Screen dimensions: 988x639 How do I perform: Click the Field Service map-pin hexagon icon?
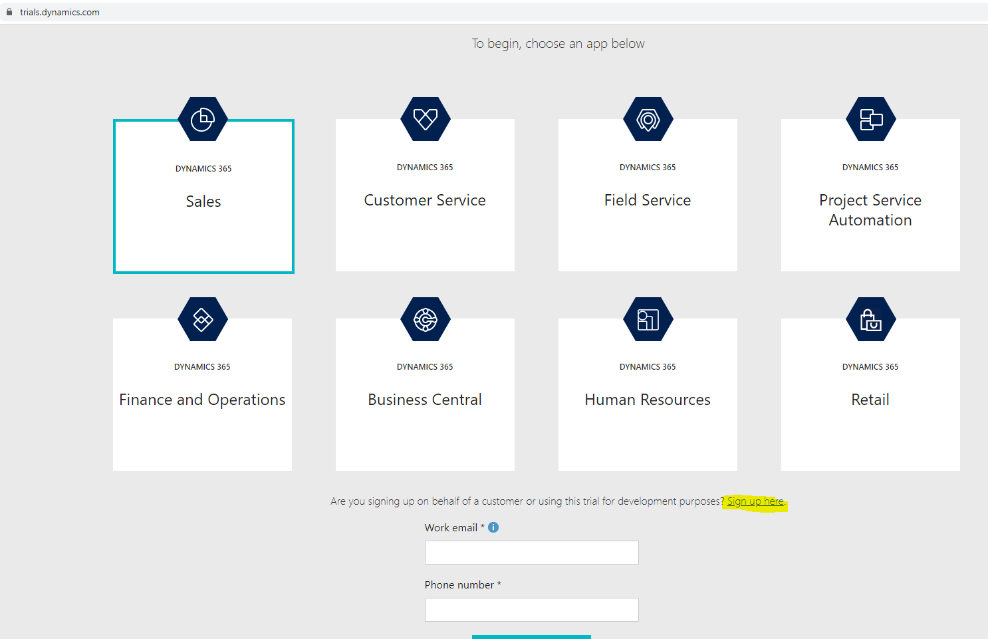click(648, 119)
